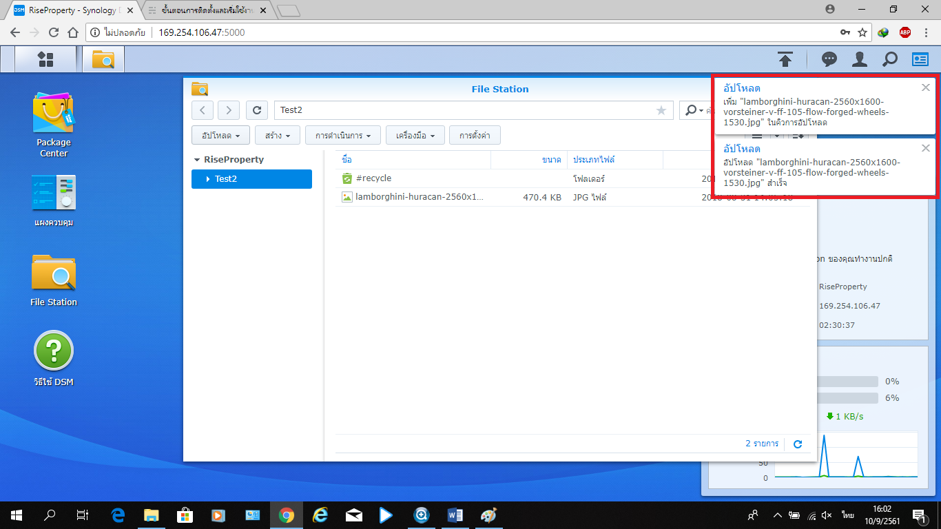Expand the Create dropdown button
The image size is (941, 529).
tap(278, 136)
